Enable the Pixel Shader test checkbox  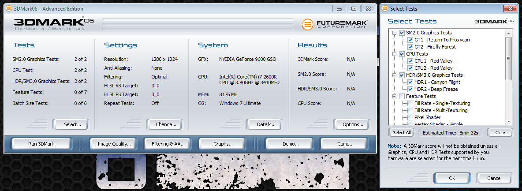(x=410, y=117)
